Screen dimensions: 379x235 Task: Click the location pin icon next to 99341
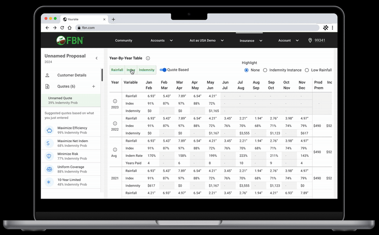coord(310,40)
